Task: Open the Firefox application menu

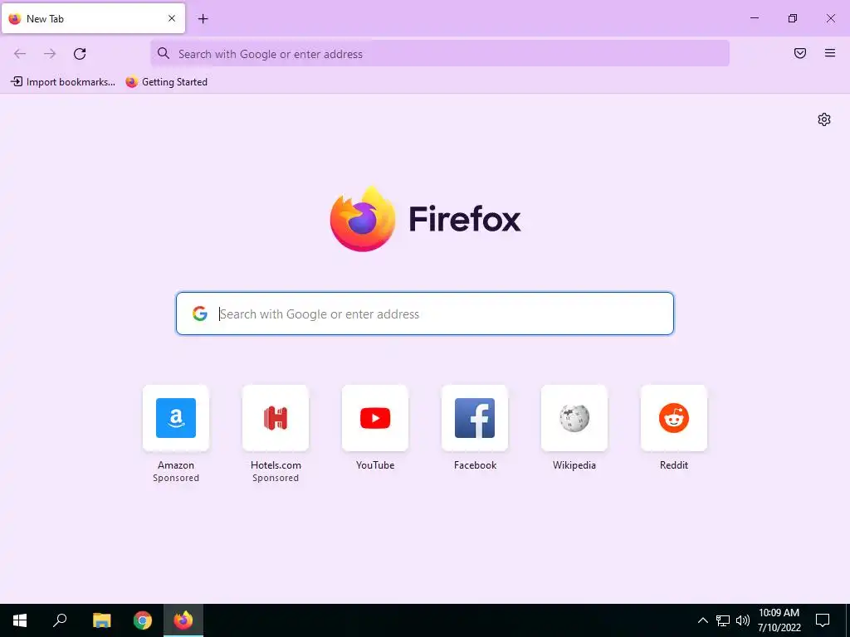Action: 830,53
